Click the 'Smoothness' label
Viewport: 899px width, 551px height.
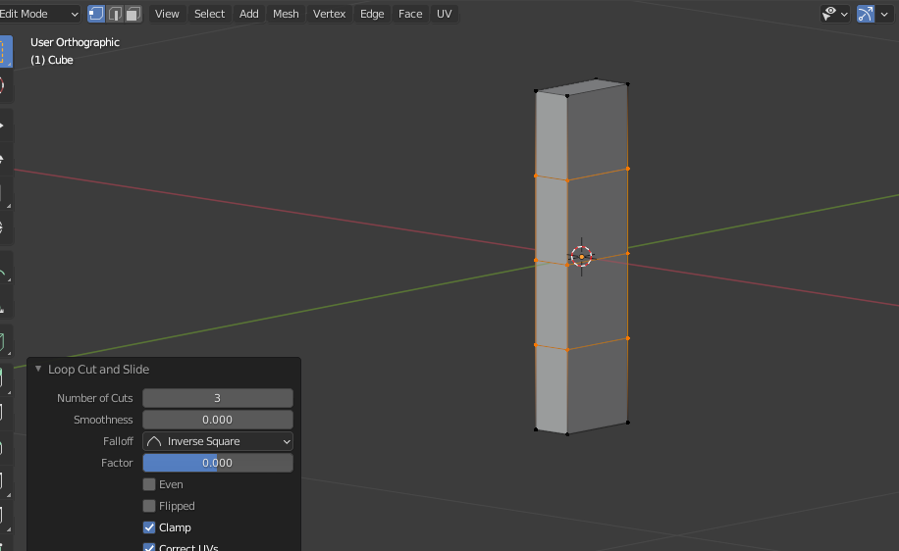coord(103,420)
